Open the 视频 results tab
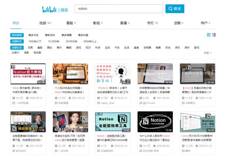Image resolution: width=225 pixels, height=157 pixels. 43,23
